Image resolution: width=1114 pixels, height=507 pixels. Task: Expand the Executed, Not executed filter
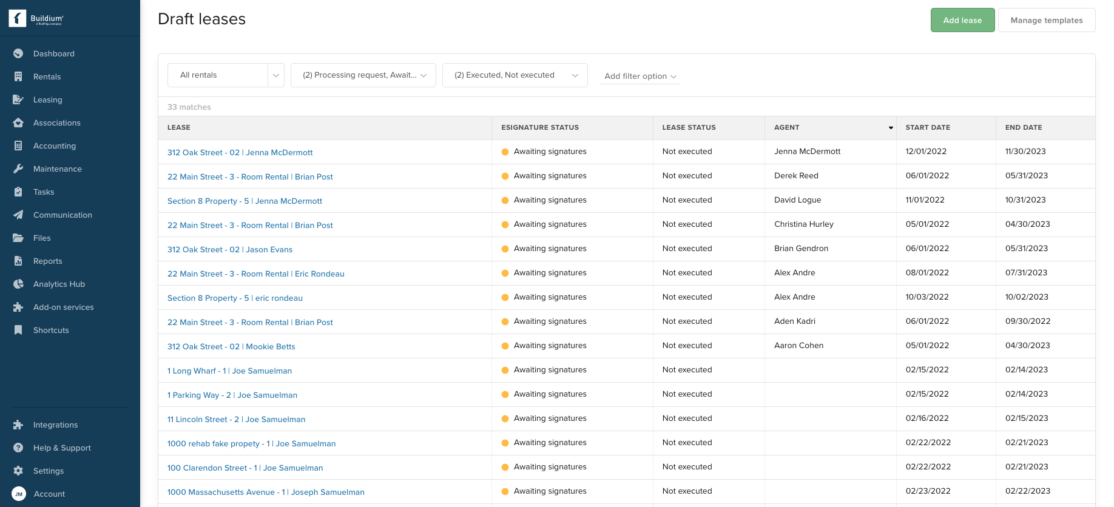coord(515,75)
